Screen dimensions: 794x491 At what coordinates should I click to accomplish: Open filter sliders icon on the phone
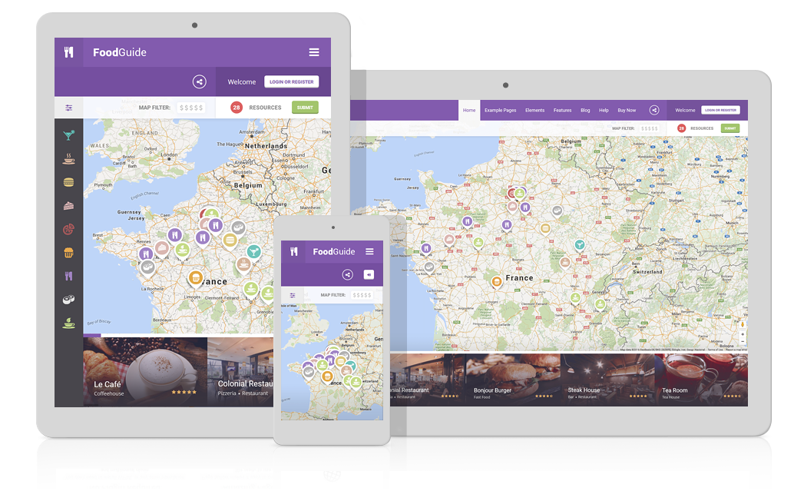tap(292, 295)
